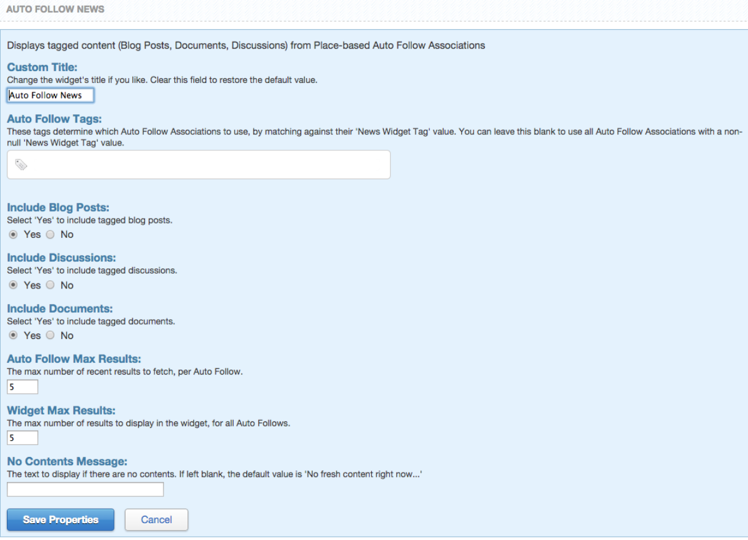Click the Cancel button
The height and width of the screenshot is (540, 748).
pyautogui.click(x=156, y=519)
